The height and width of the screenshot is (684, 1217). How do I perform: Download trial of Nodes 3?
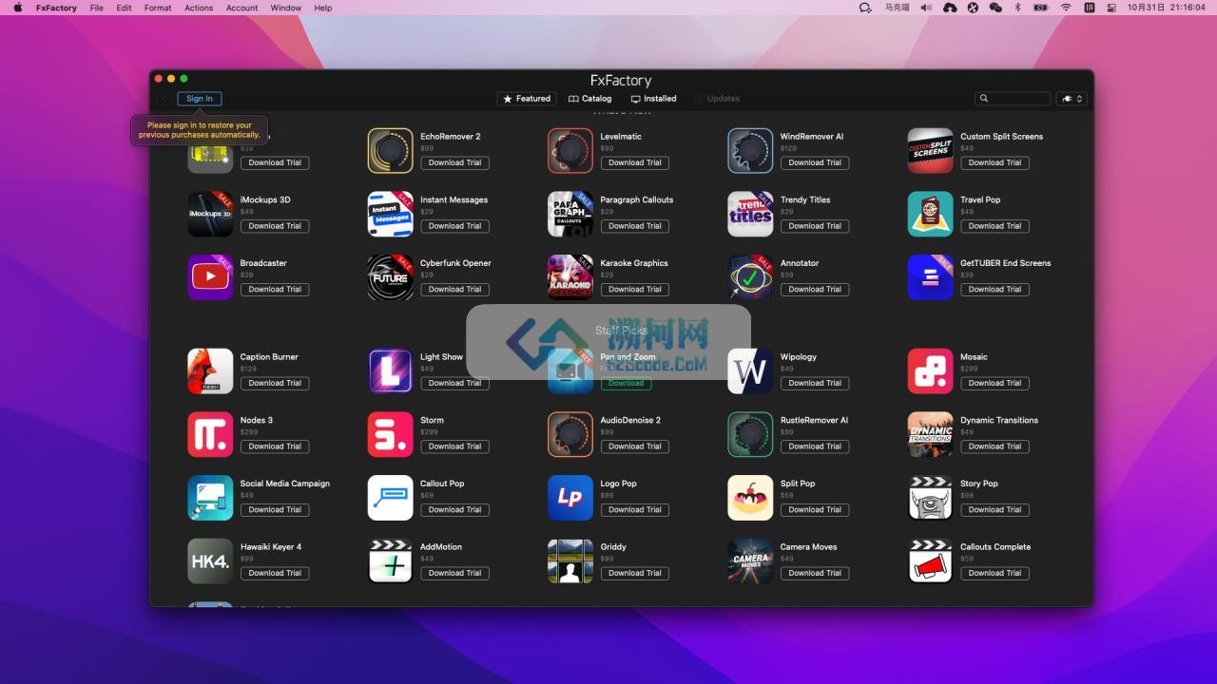(x=275, y=446)
